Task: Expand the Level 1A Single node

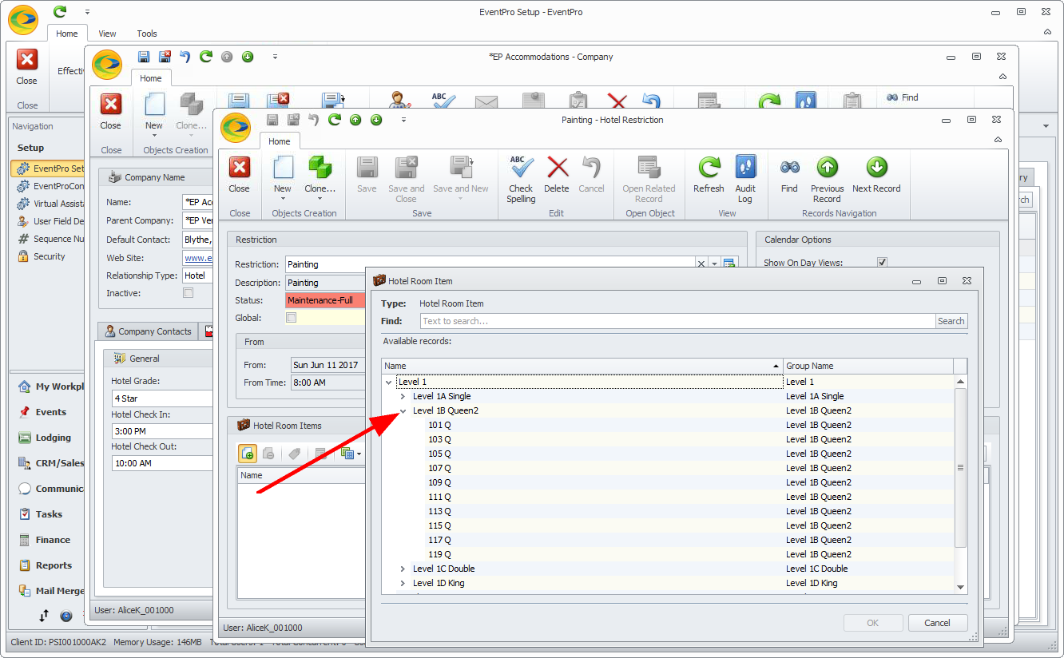Action: tap(403, 396)
